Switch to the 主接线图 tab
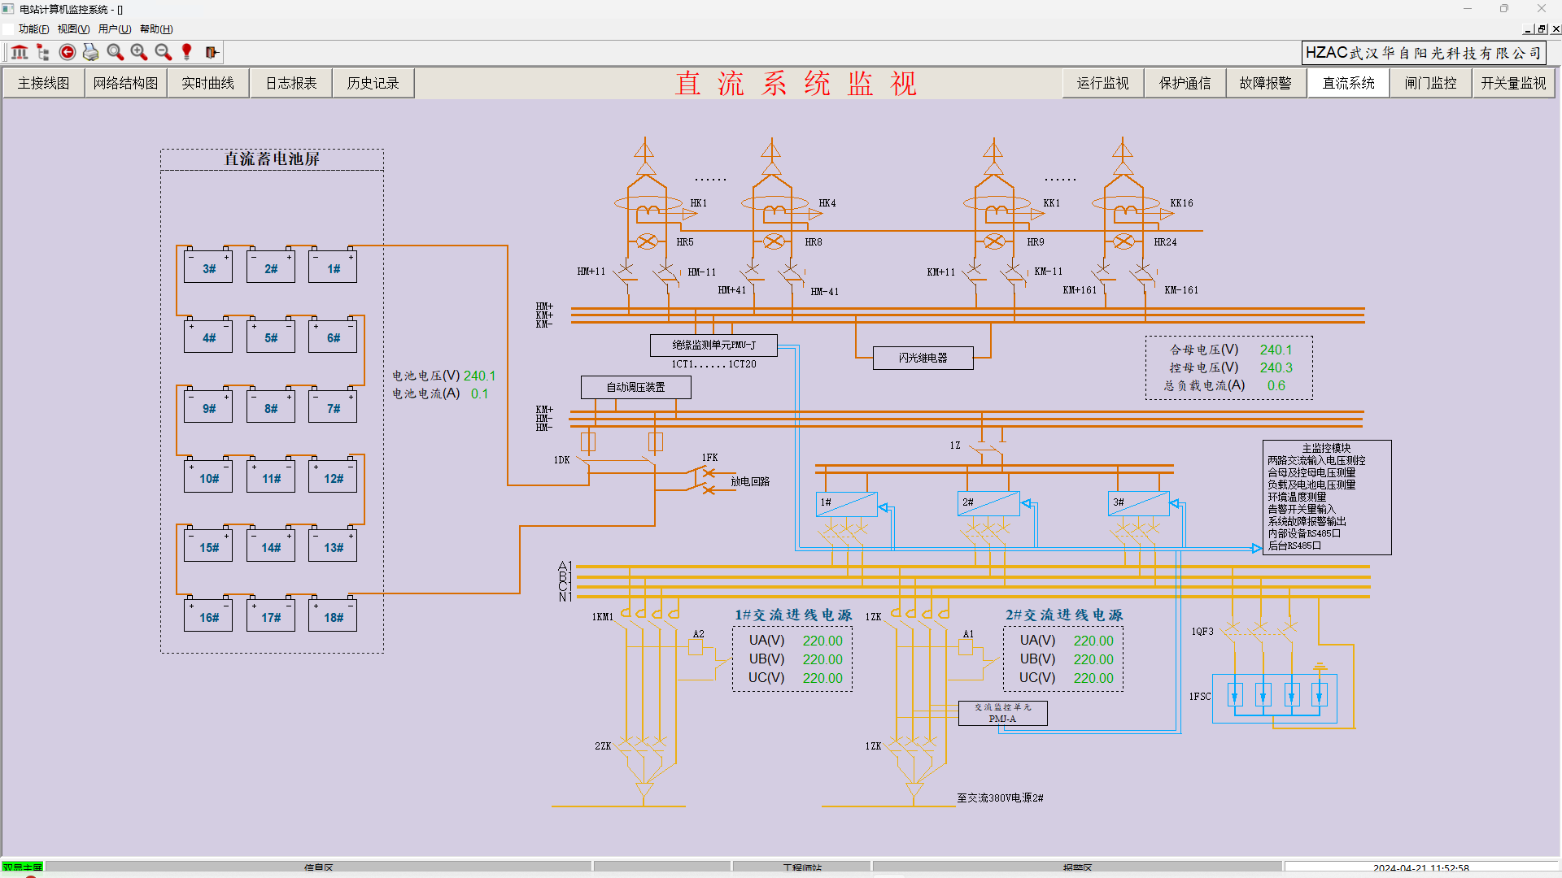 tap(44, 83)
